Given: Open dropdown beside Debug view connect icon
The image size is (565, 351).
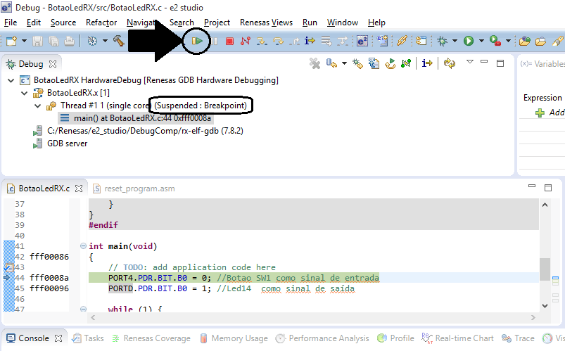Looking at the screenshot, I should (x=344, y=63).
